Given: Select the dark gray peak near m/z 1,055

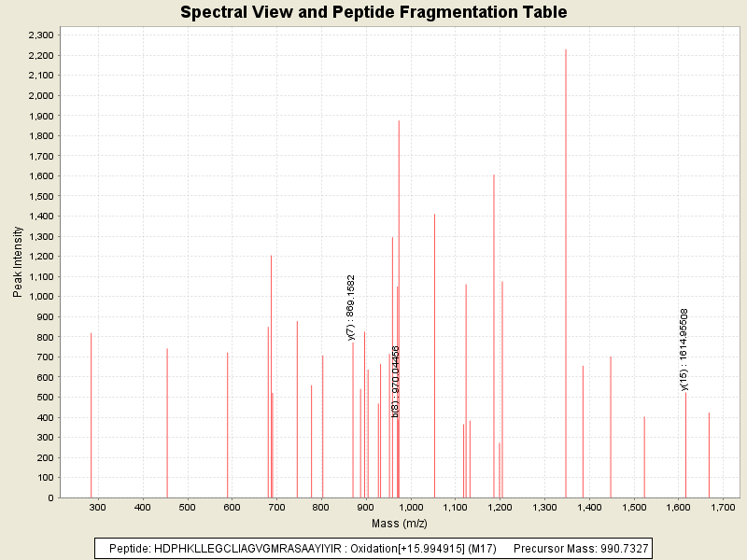Looking at the screenshot, I should [x=434, y=355].
